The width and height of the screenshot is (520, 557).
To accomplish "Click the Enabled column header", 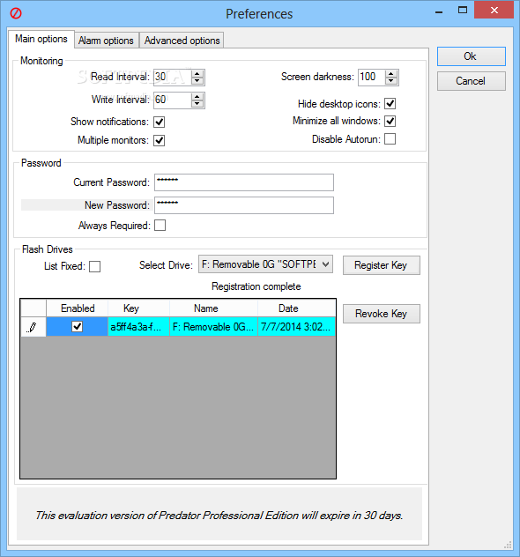I will [x=78, y=308].
